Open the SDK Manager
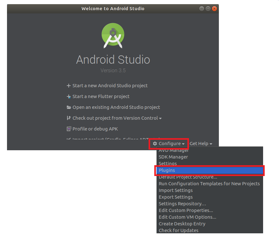Image resolution: width=279 pixels, height=240 pixels. pyautogui.click(x=173, y=157)
